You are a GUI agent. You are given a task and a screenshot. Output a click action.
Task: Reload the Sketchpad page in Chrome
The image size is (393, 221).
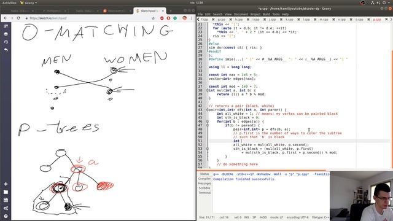pyautogui.click(x=18, y=18)
